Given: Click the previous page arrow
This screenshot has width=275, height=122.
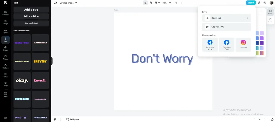Looking at the screenshot, I should pyautogui.click(x=254, y=119).
